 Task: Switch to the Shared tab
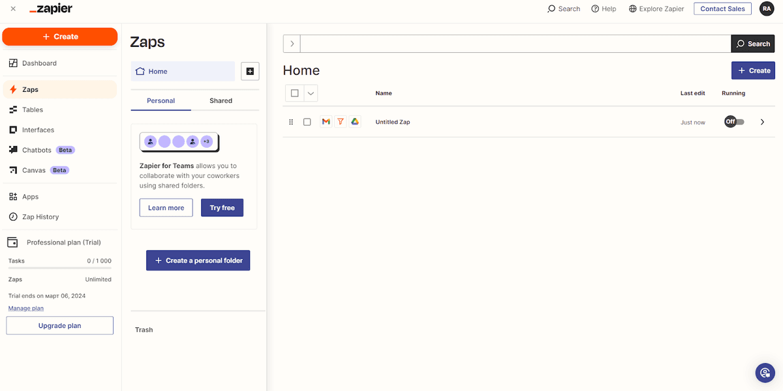pos(221,100)
